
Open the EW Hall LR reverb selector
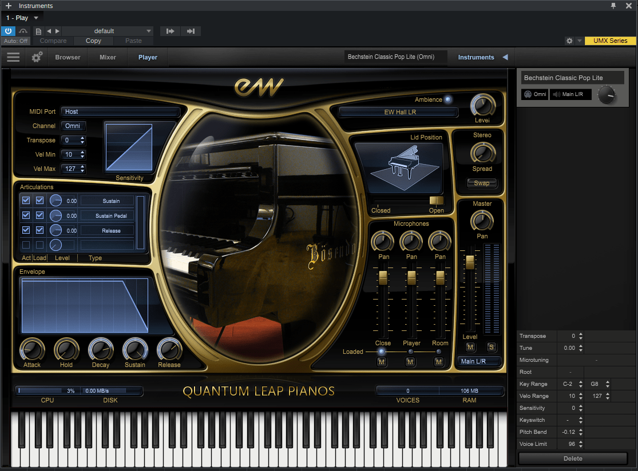(399, 112)
